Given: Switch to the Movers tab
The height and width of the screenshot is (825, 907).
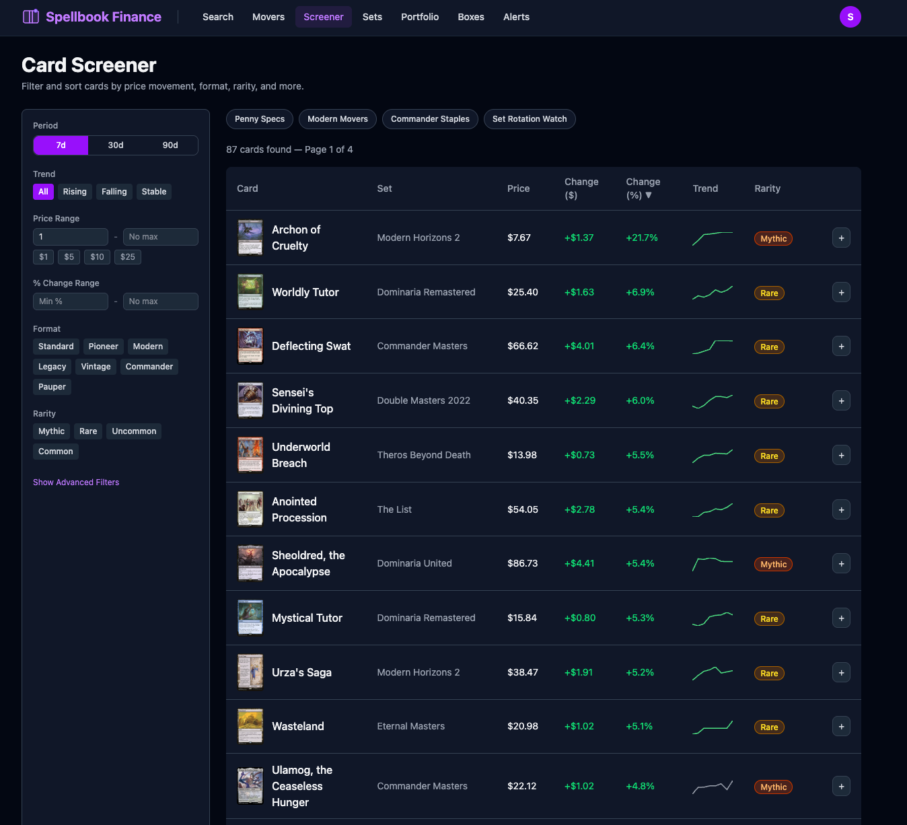Looking at the screenshot, I should [x=268, y=17].
